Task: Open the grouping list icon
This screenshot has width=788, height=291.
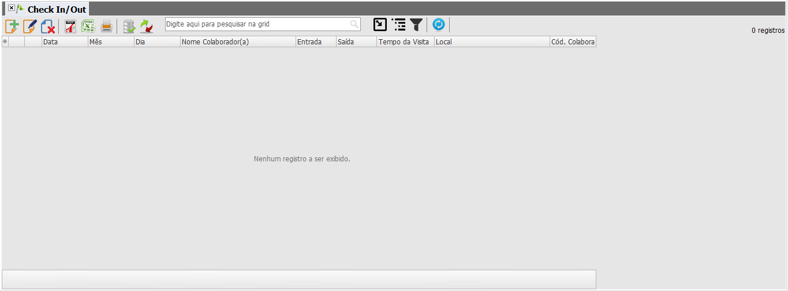Action: [x=398, y=24]
